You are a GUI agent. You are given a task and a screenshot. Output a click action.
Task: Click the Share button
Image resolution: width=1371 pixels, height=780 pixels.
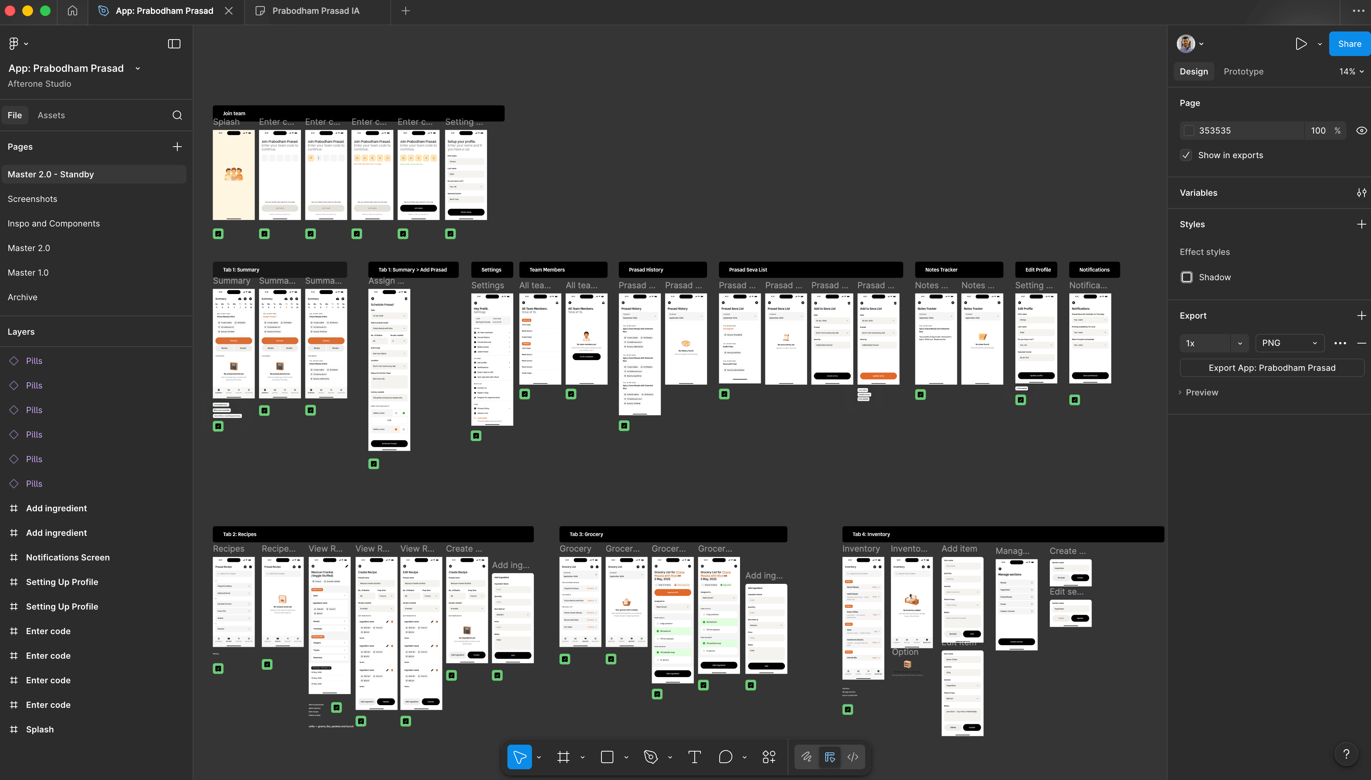pos(1348,43)
